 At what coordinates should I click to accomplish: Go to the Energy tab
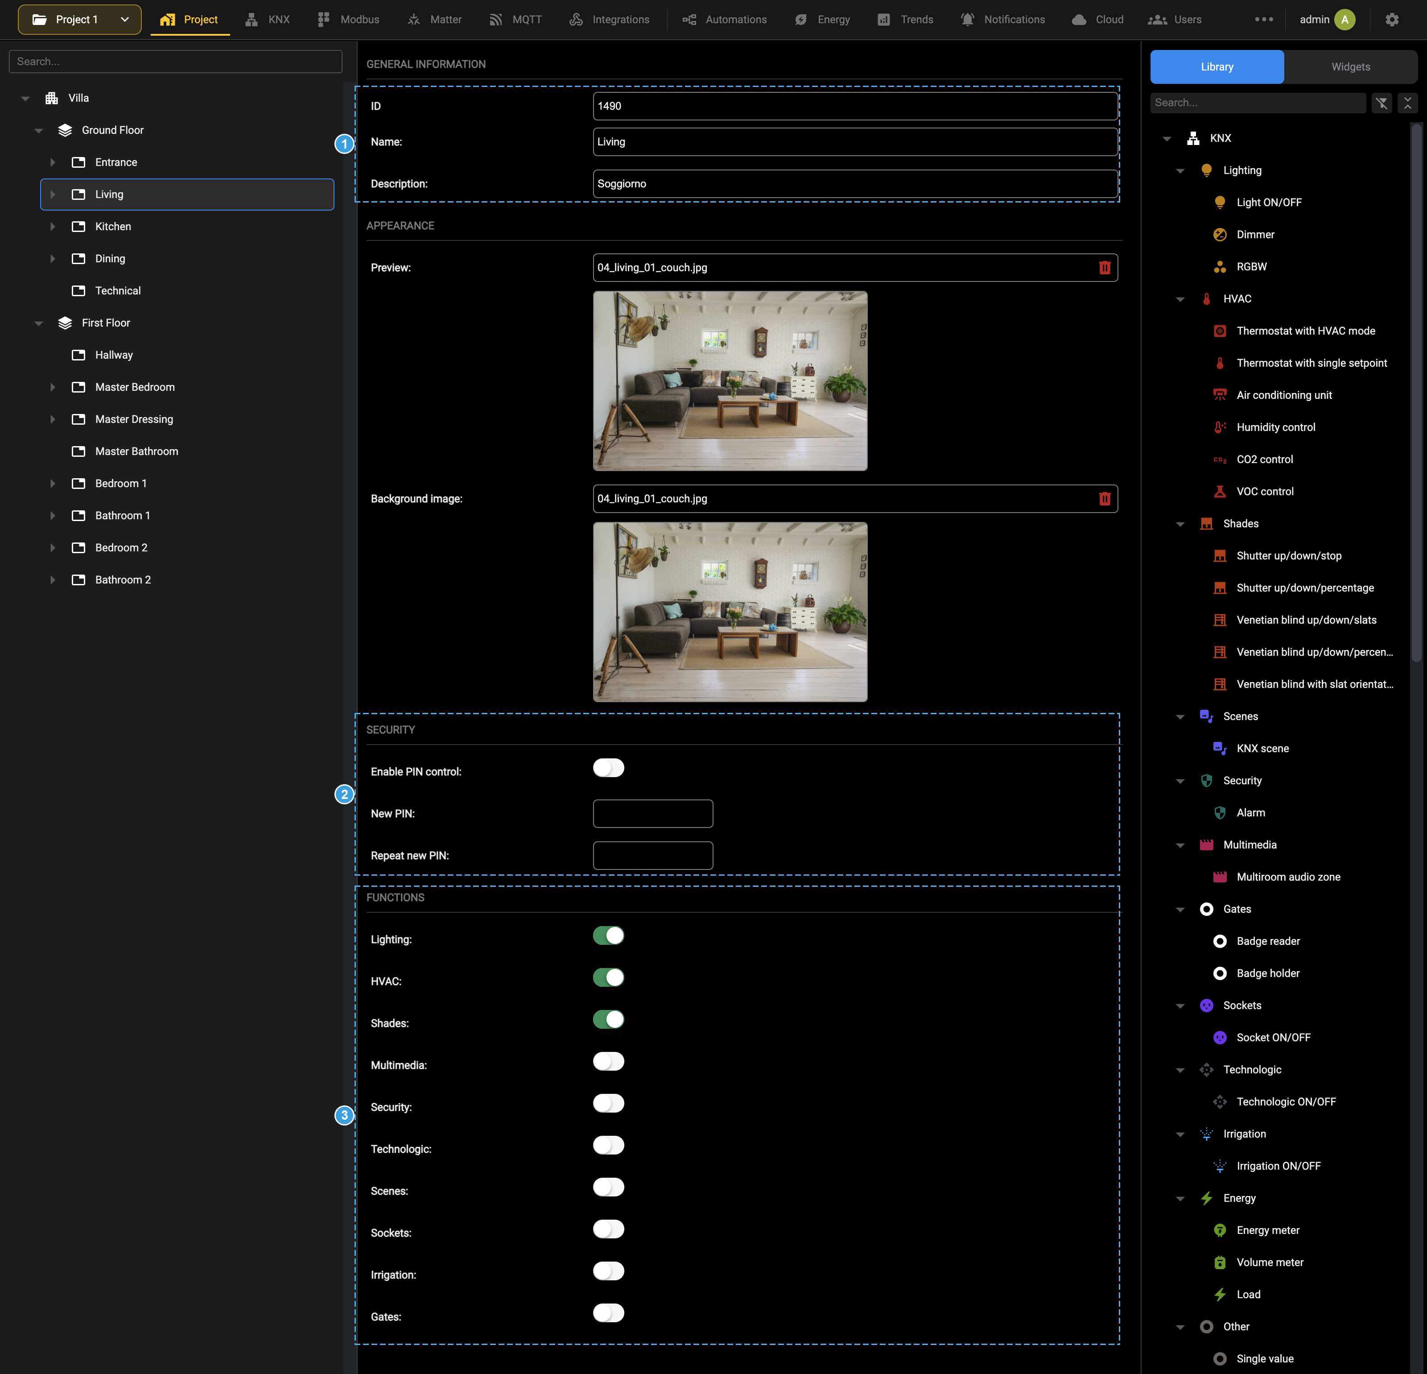pyautogui.click(x=823, y=20)
